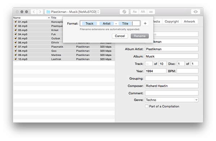The image size is (216, 141).
Task: Select the 10.mp3 row
Action: pyautogui.click(x=64, y=59)
